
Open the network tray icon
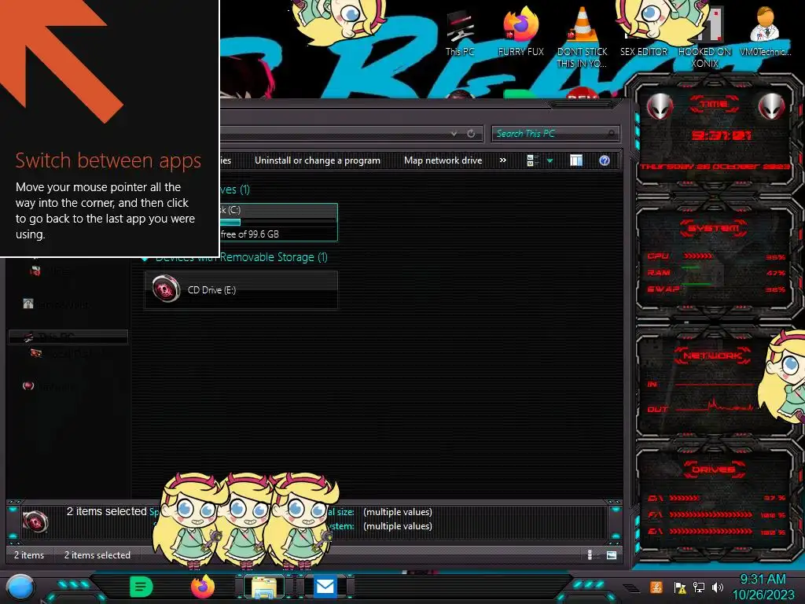pos(699,587)
